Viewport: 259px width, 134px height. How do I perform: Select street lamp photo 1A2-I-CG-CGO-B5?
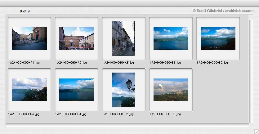123,90
